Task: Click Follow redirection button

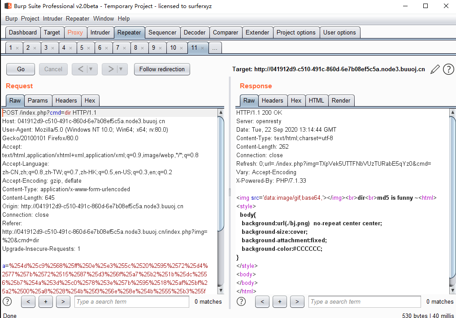Action: point(162,69)
